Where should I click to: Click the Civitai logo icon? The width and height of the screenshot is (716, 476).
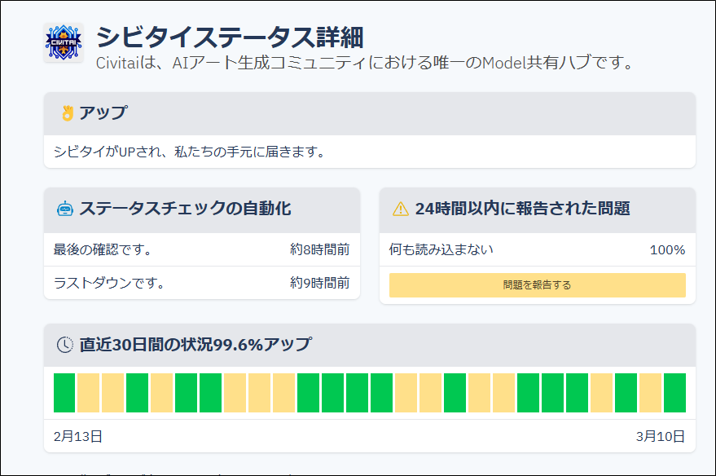pyautogui.click(x=64, y=42)
